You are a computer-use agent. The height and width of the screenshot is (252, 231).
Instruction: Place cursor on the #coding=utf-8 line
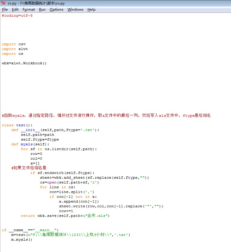point(17,15)
